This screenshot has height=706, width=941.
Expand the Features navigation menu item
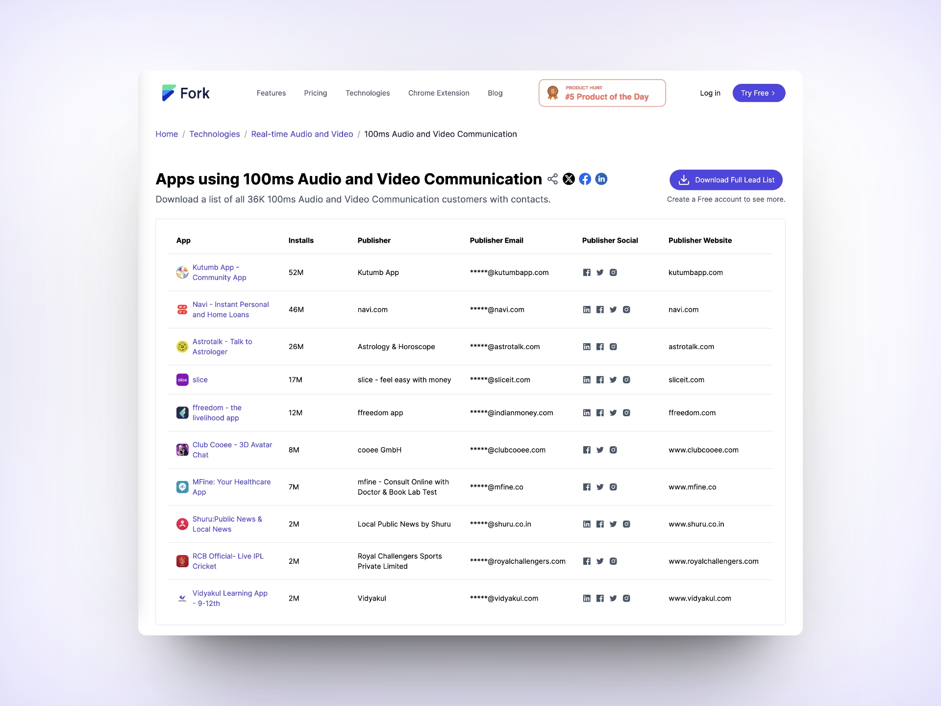271,93
